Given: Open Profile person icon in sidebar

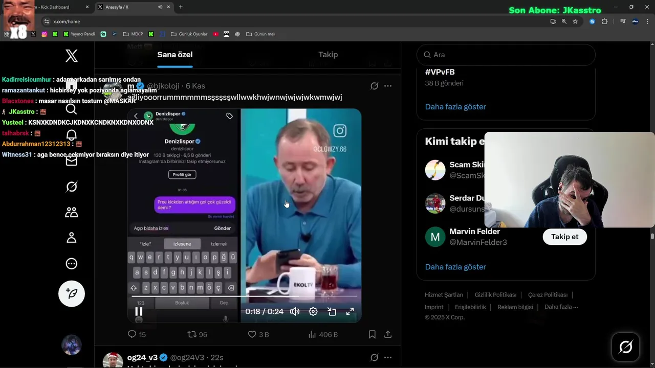Looking at the screenshot, I should point(72,238).
